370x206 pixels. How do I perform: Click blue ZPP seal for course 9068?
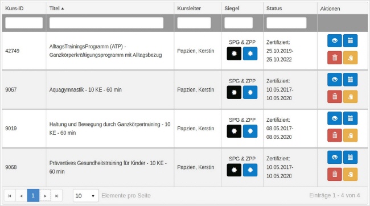[250, 170]
